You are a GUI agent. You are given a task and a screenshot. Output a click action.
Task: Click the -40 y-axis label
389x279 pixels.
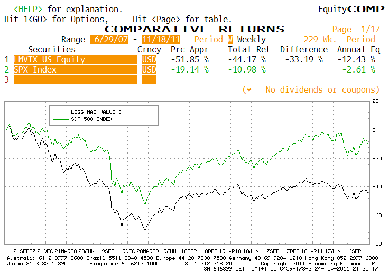(x=377, y=187)
